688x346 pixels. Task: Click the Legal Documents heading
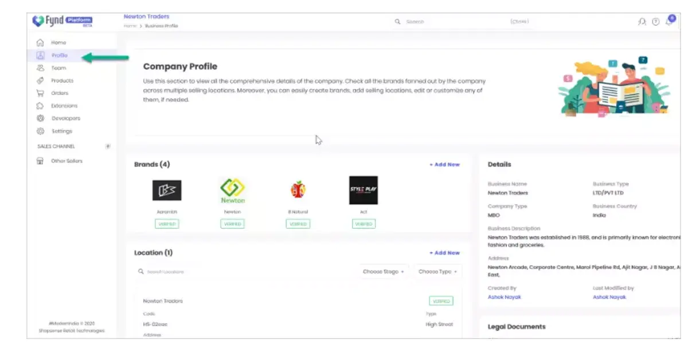coord(517,327)
